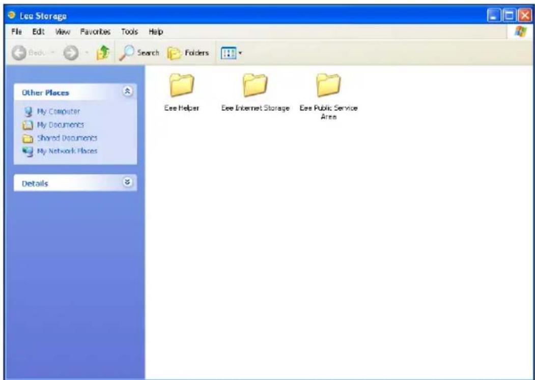Click the Other Places heading
The height and width of the screenshot is (380, 535).
pyautogui.click(x=45, y=92)
